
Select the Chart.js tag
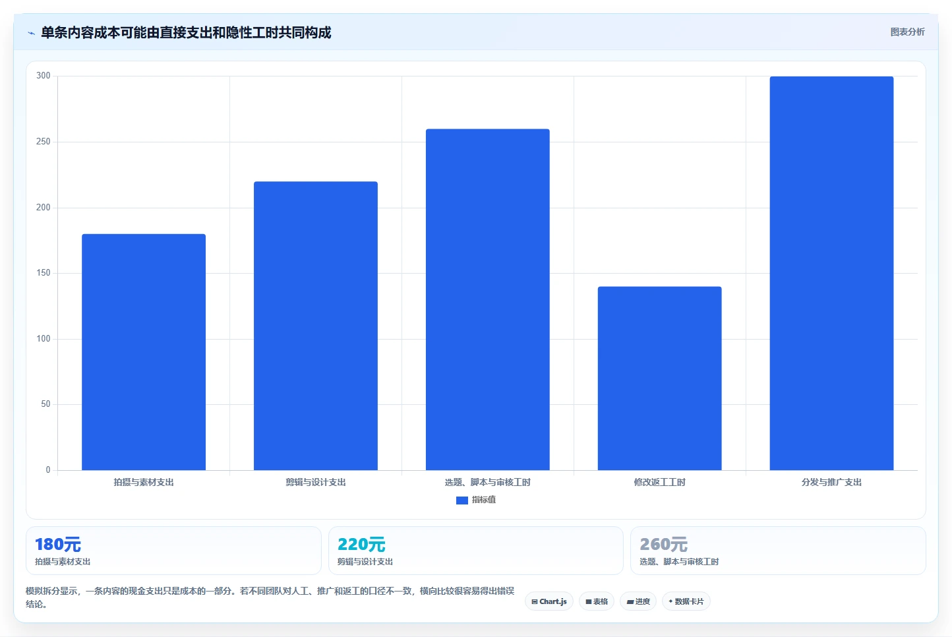pyautogui.click(x=549, y=601)
